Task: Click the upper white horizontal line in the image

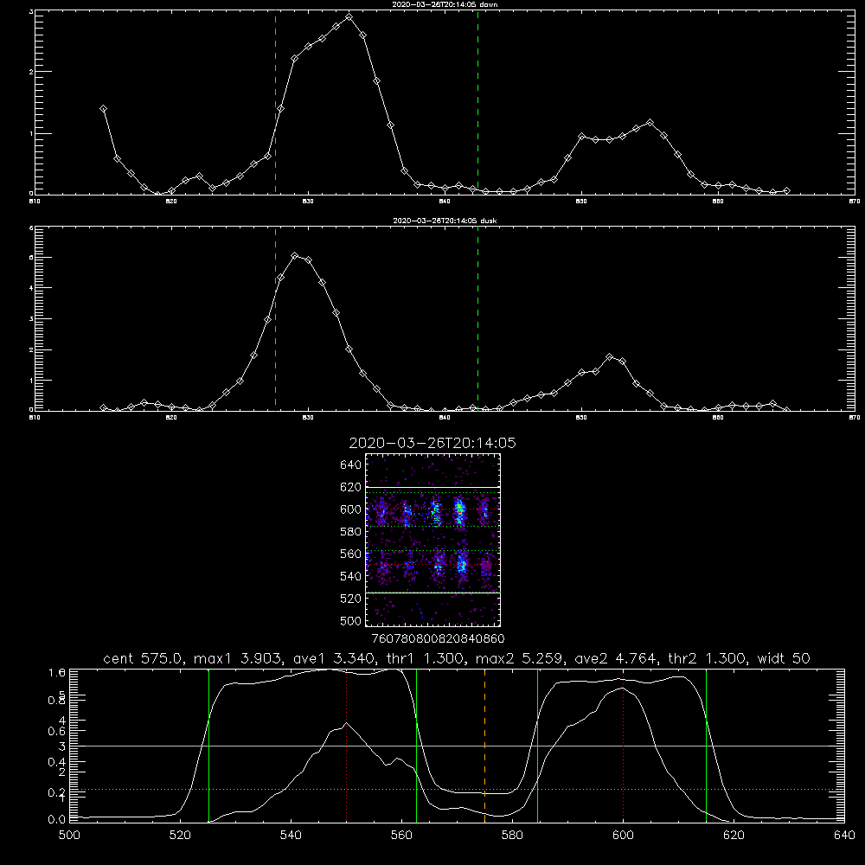Action: pos(432,487)
